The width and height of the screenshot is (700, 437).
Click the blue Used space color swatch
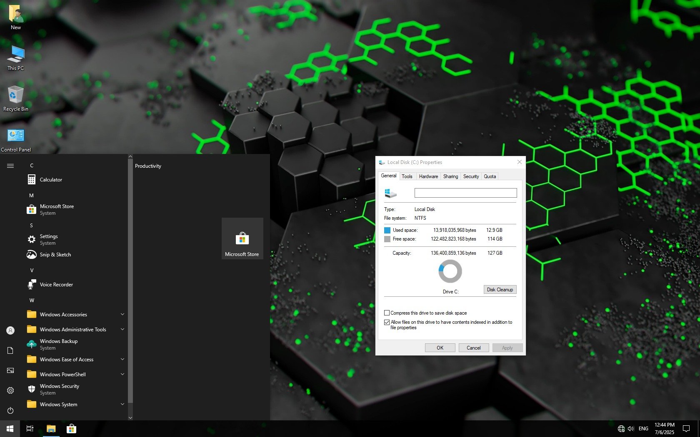pos(387,230)
